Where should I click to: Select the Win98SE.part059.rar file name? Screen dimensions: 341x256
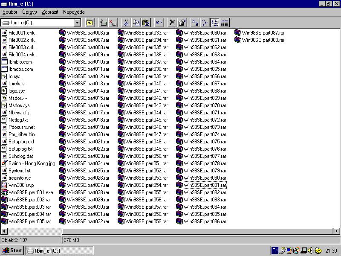146,221
